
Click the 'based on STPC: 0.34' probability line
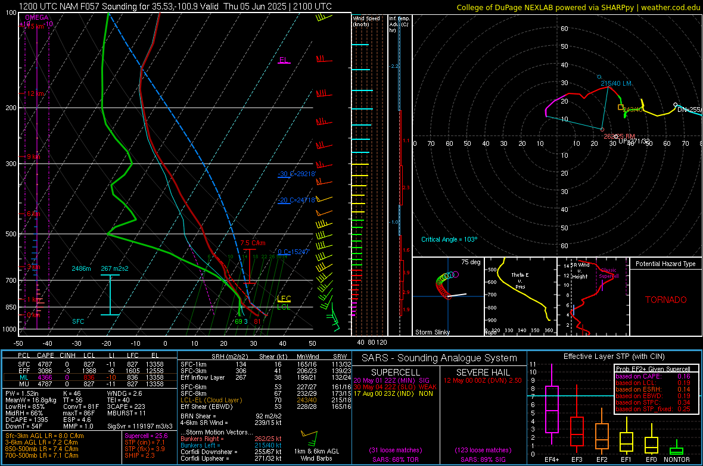[x=653, y=402]
